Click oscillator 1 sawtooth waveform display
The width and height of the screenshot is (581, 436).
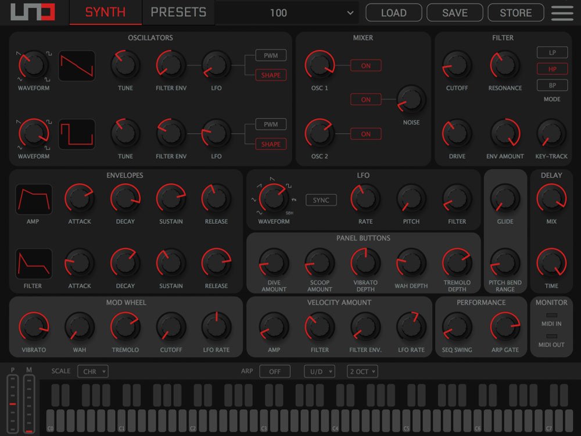[77, 66]
